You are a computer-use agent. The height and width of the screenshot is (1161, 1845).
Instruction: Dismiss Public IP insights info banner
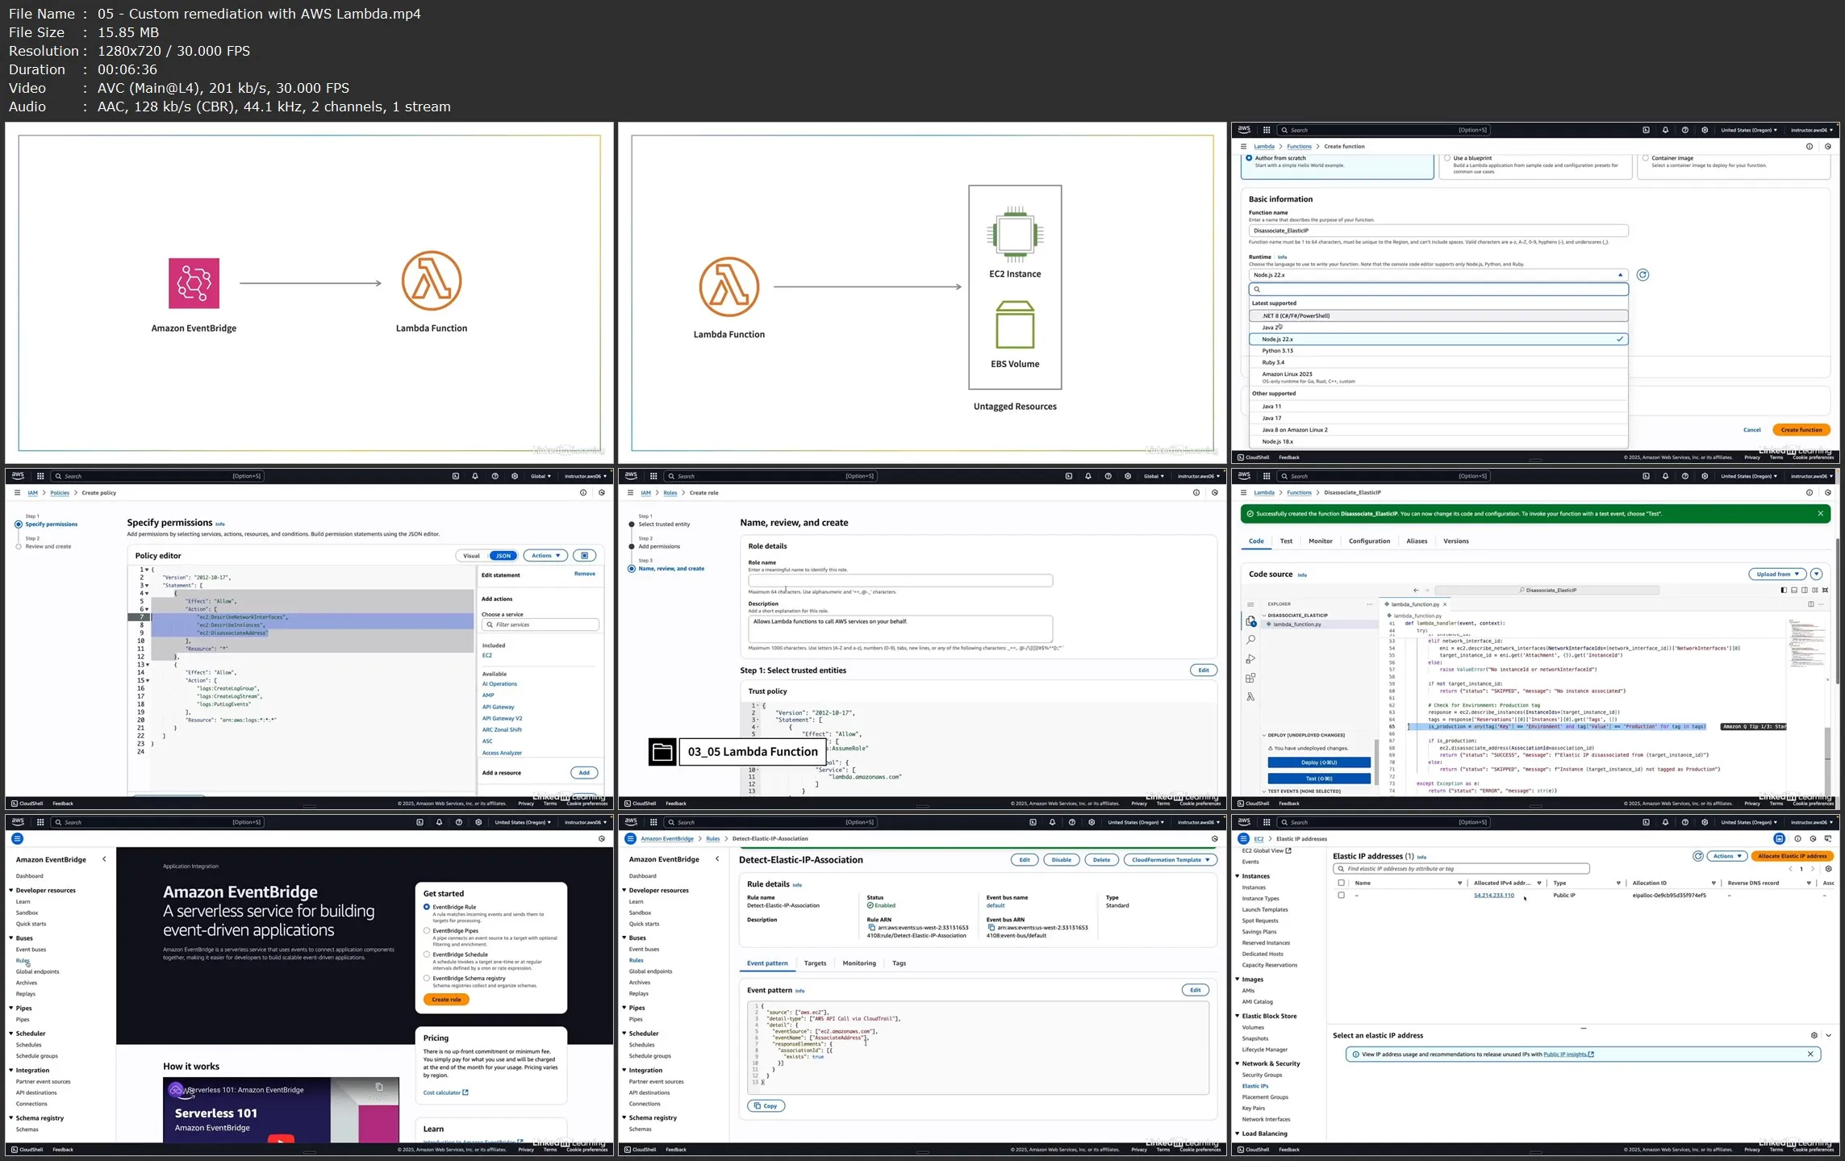click(x=1810, y=1055)
